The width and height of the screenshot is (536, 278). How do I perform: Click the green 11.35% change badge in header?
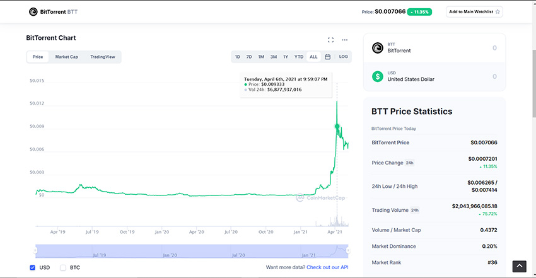click(419, 12)
